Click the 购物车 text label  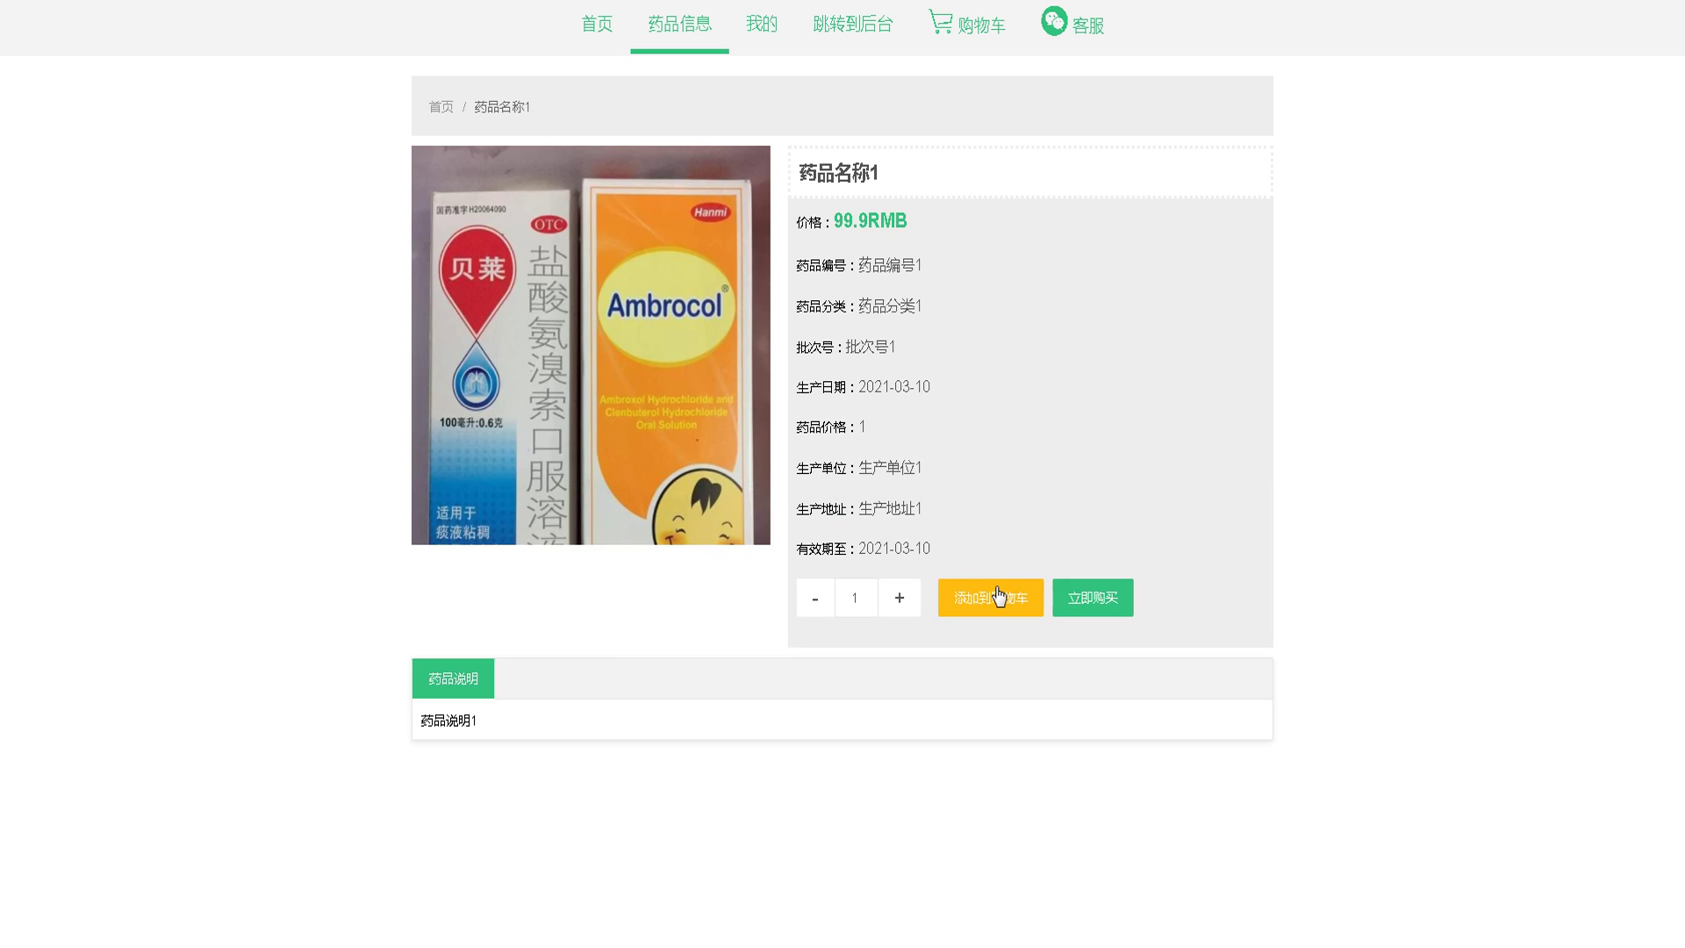click(981, 26)
